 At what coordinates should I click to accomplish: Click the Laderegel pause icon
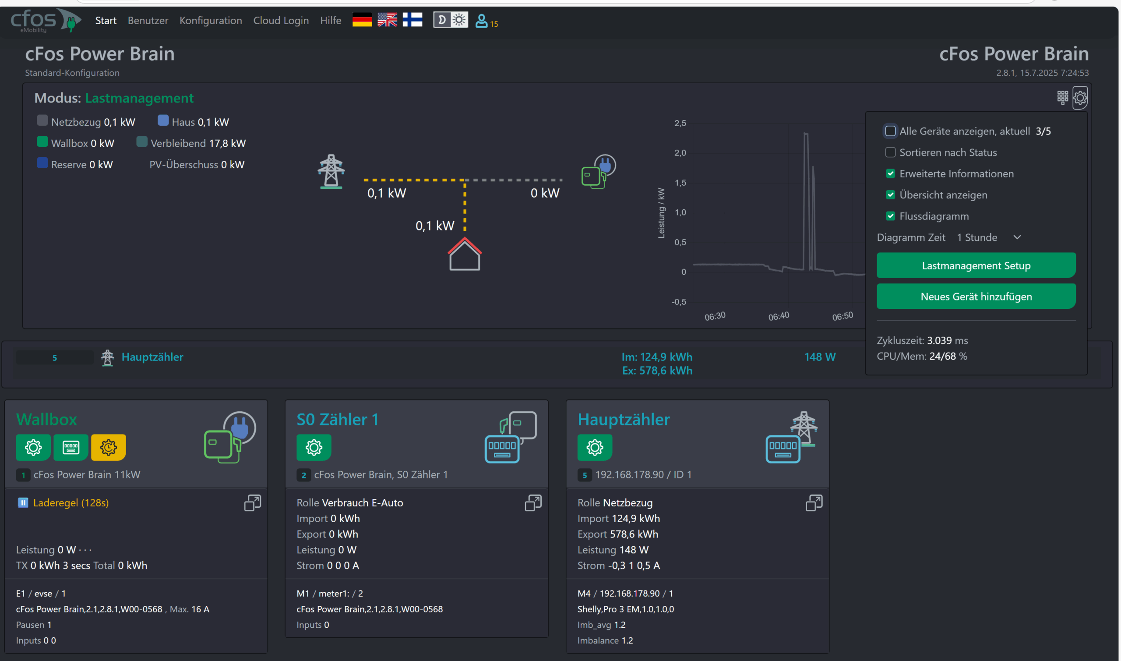coord(23,503)
